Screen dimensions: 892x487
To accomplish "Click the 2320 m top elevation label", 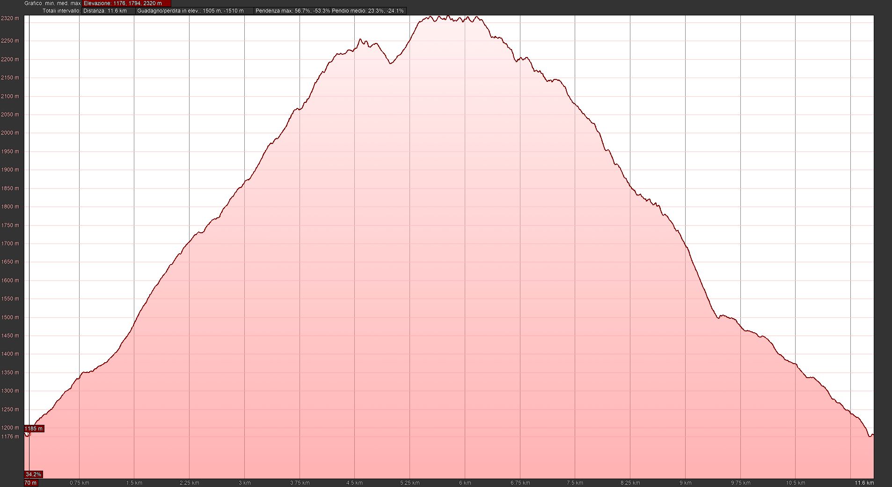I will point(10,19).
